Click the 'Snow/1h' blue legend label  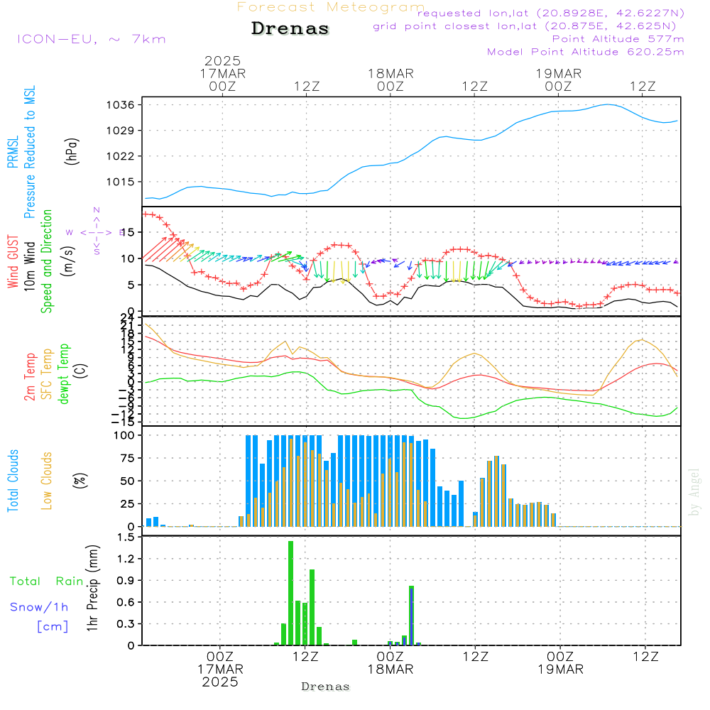pos(39,607)
